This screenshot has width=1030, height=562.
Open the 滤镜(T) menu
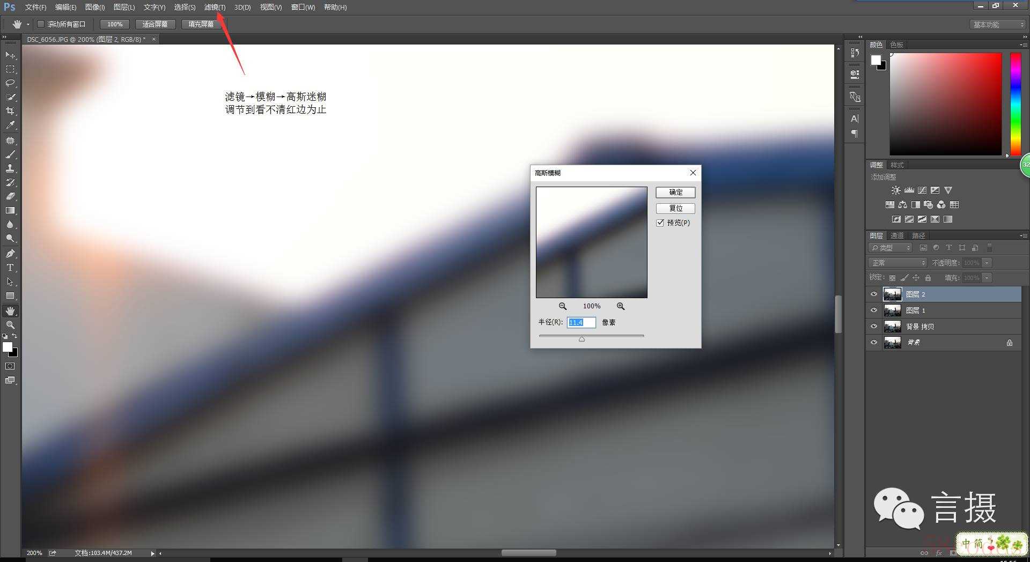pos(215,7)
